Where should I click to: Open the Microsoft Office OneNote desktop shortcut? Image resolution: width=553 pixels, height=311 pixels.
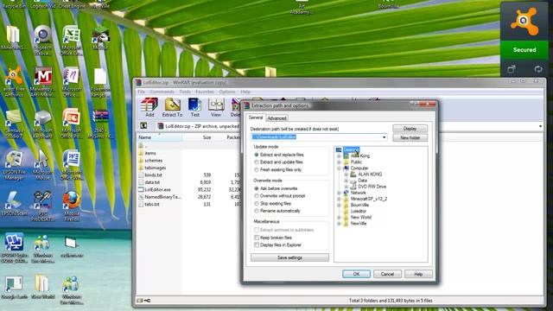tap(72, 81)
